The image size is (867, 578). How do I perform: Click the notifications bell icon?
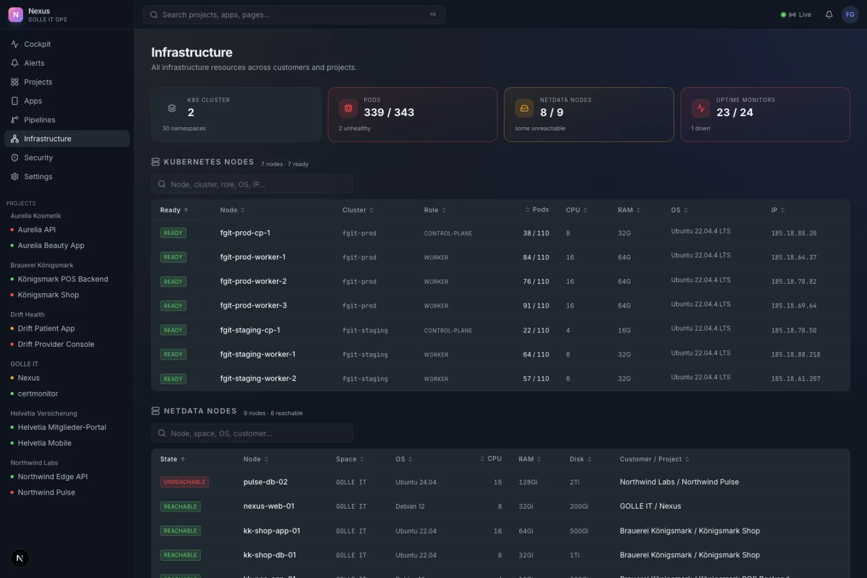[829, 14]
